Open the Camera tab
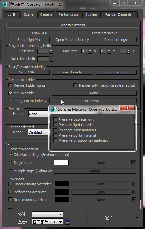Image resolution: width=145 pixels, height=229 pixels. point(46,14)
